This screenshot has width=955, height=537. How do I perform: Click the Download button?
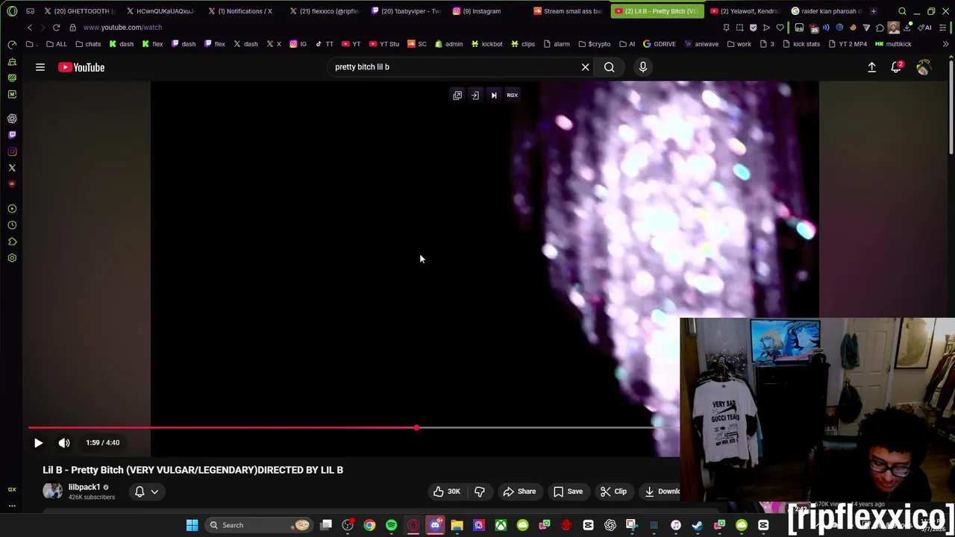tap(661, 492)
